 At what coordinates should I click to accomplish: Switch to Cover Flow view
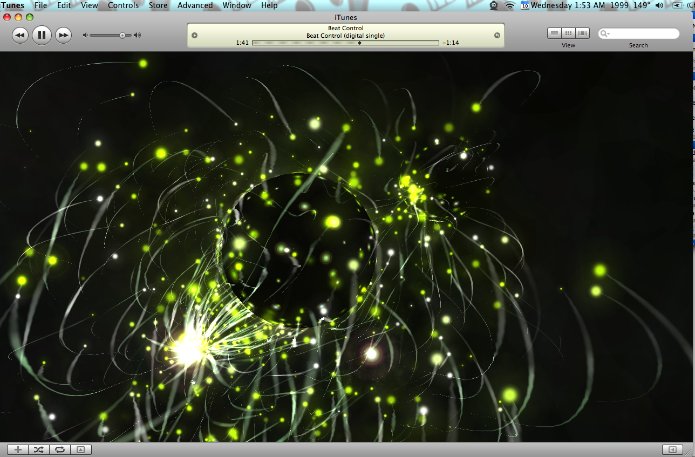click(x=582, y=33)
